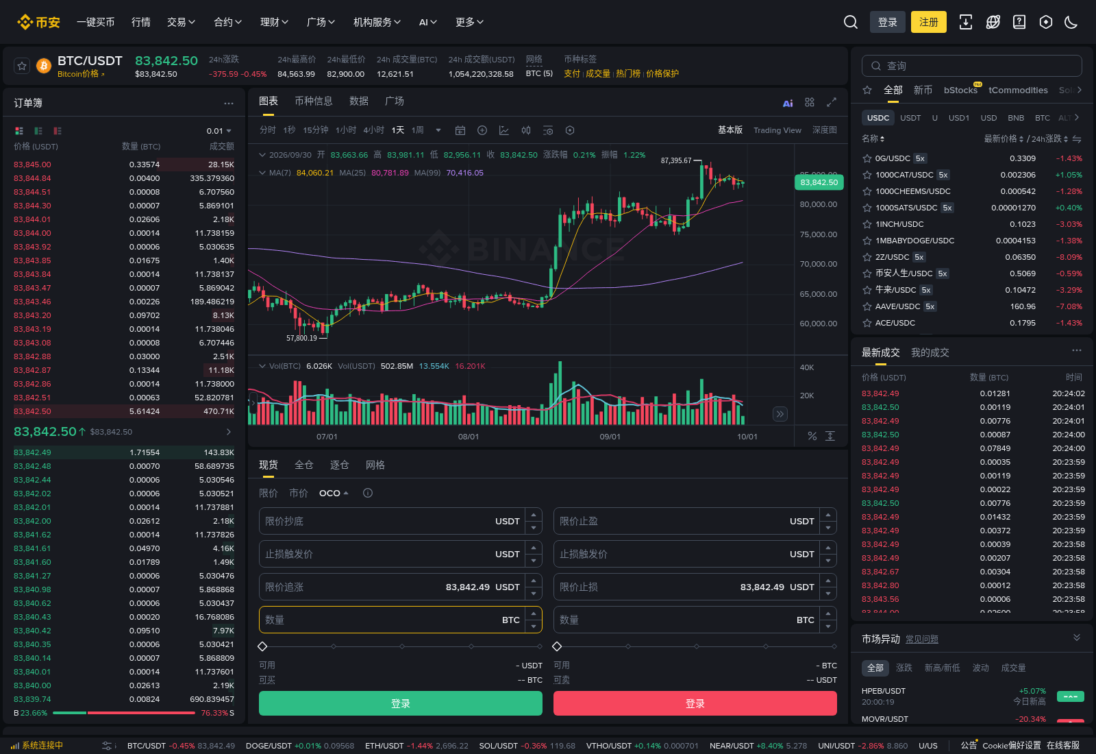Increase 限价止盈 price with the up arrow
The width and height of the screenshot is (1096, 754).
pyautogui.click(x=828, y=515)
